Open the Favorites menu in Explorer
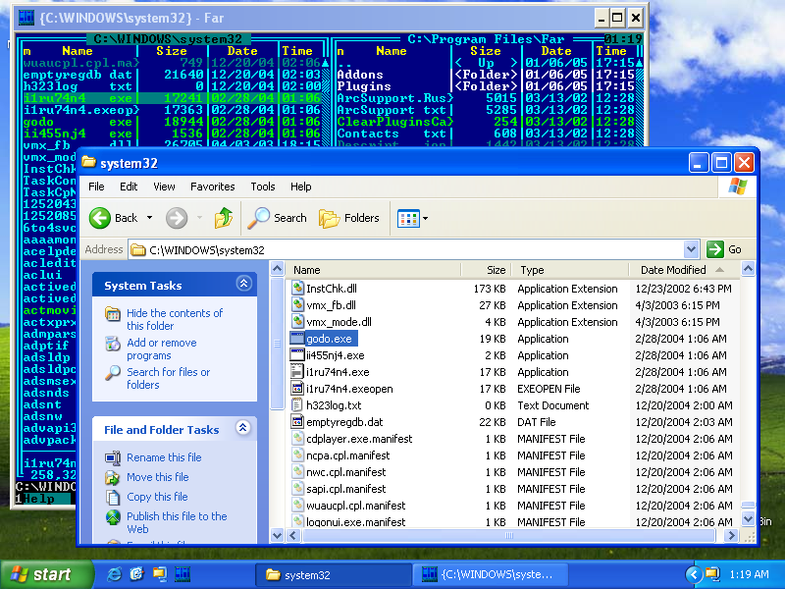Screen dimensions: 785x589 [212, 187]
